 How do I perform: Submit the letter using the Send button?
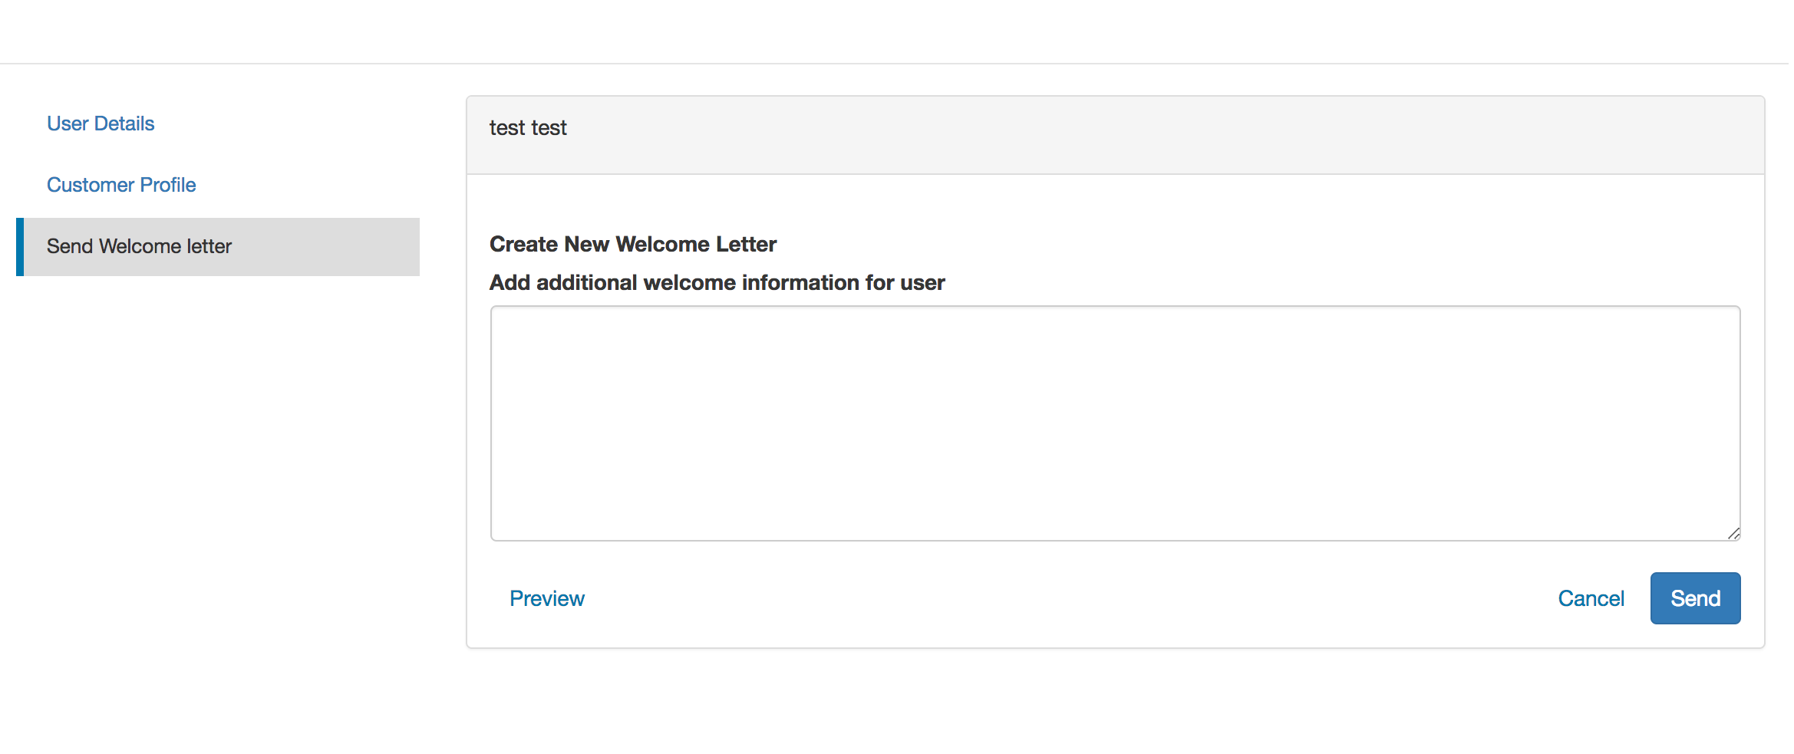point(1695,598)
